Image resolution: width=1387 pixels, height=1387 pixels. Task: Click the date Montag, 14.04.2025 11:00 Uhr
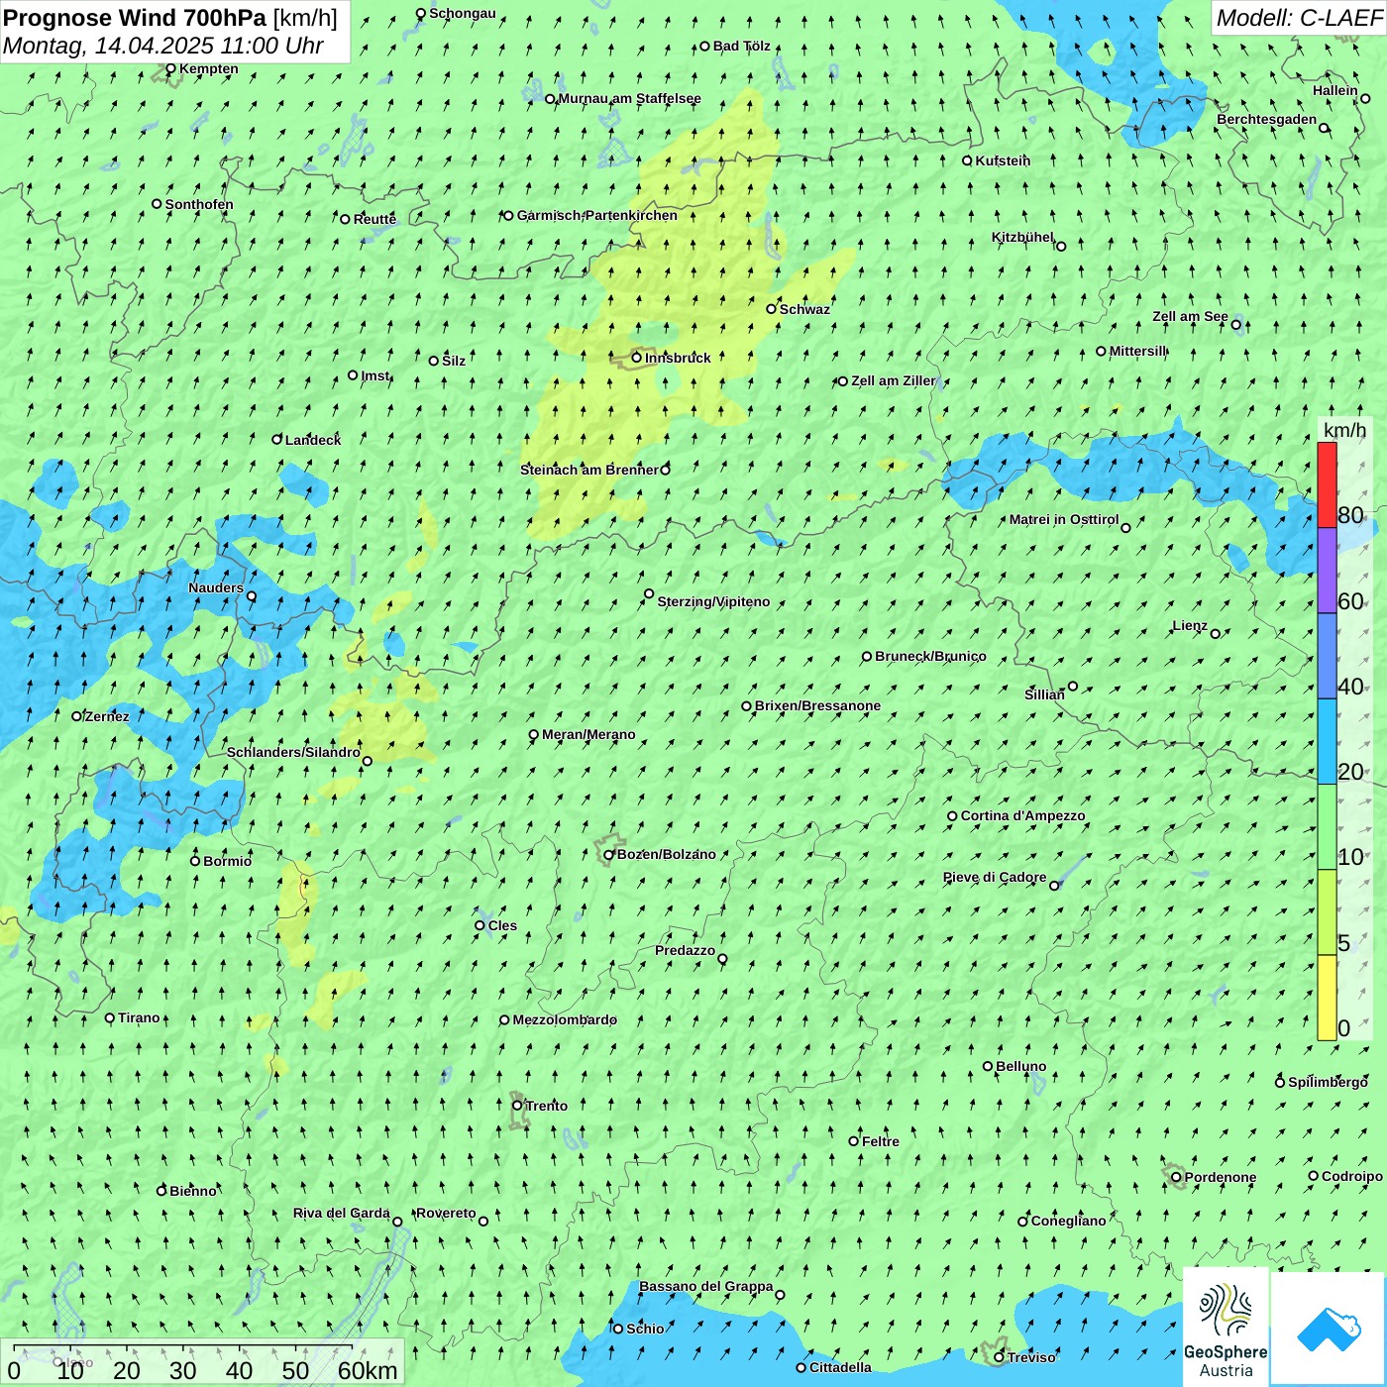coord(163,46)
